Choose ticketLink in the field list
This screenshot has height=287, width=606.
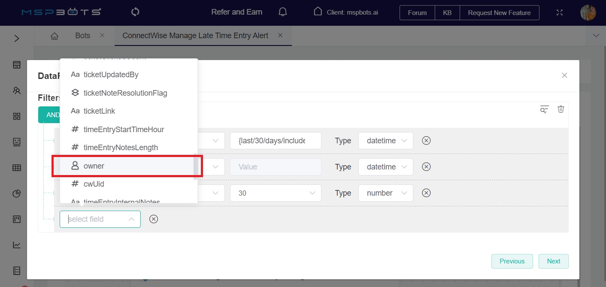coord(99,111)
